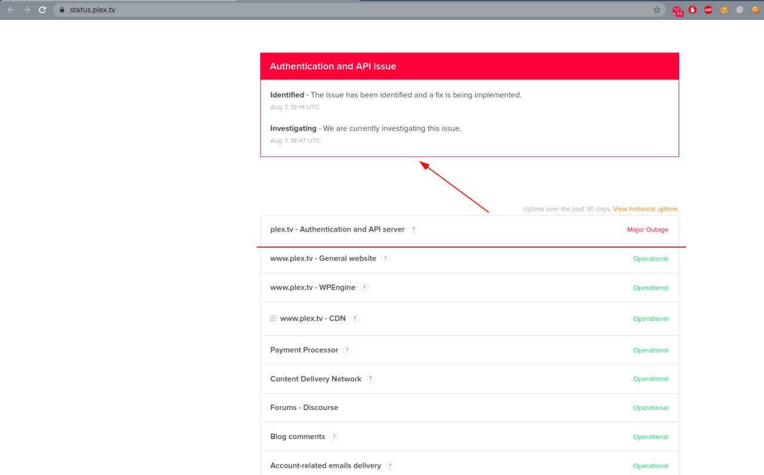
Task: Click 'Account-related emails delivery' component name
Action: coord(326,466)
